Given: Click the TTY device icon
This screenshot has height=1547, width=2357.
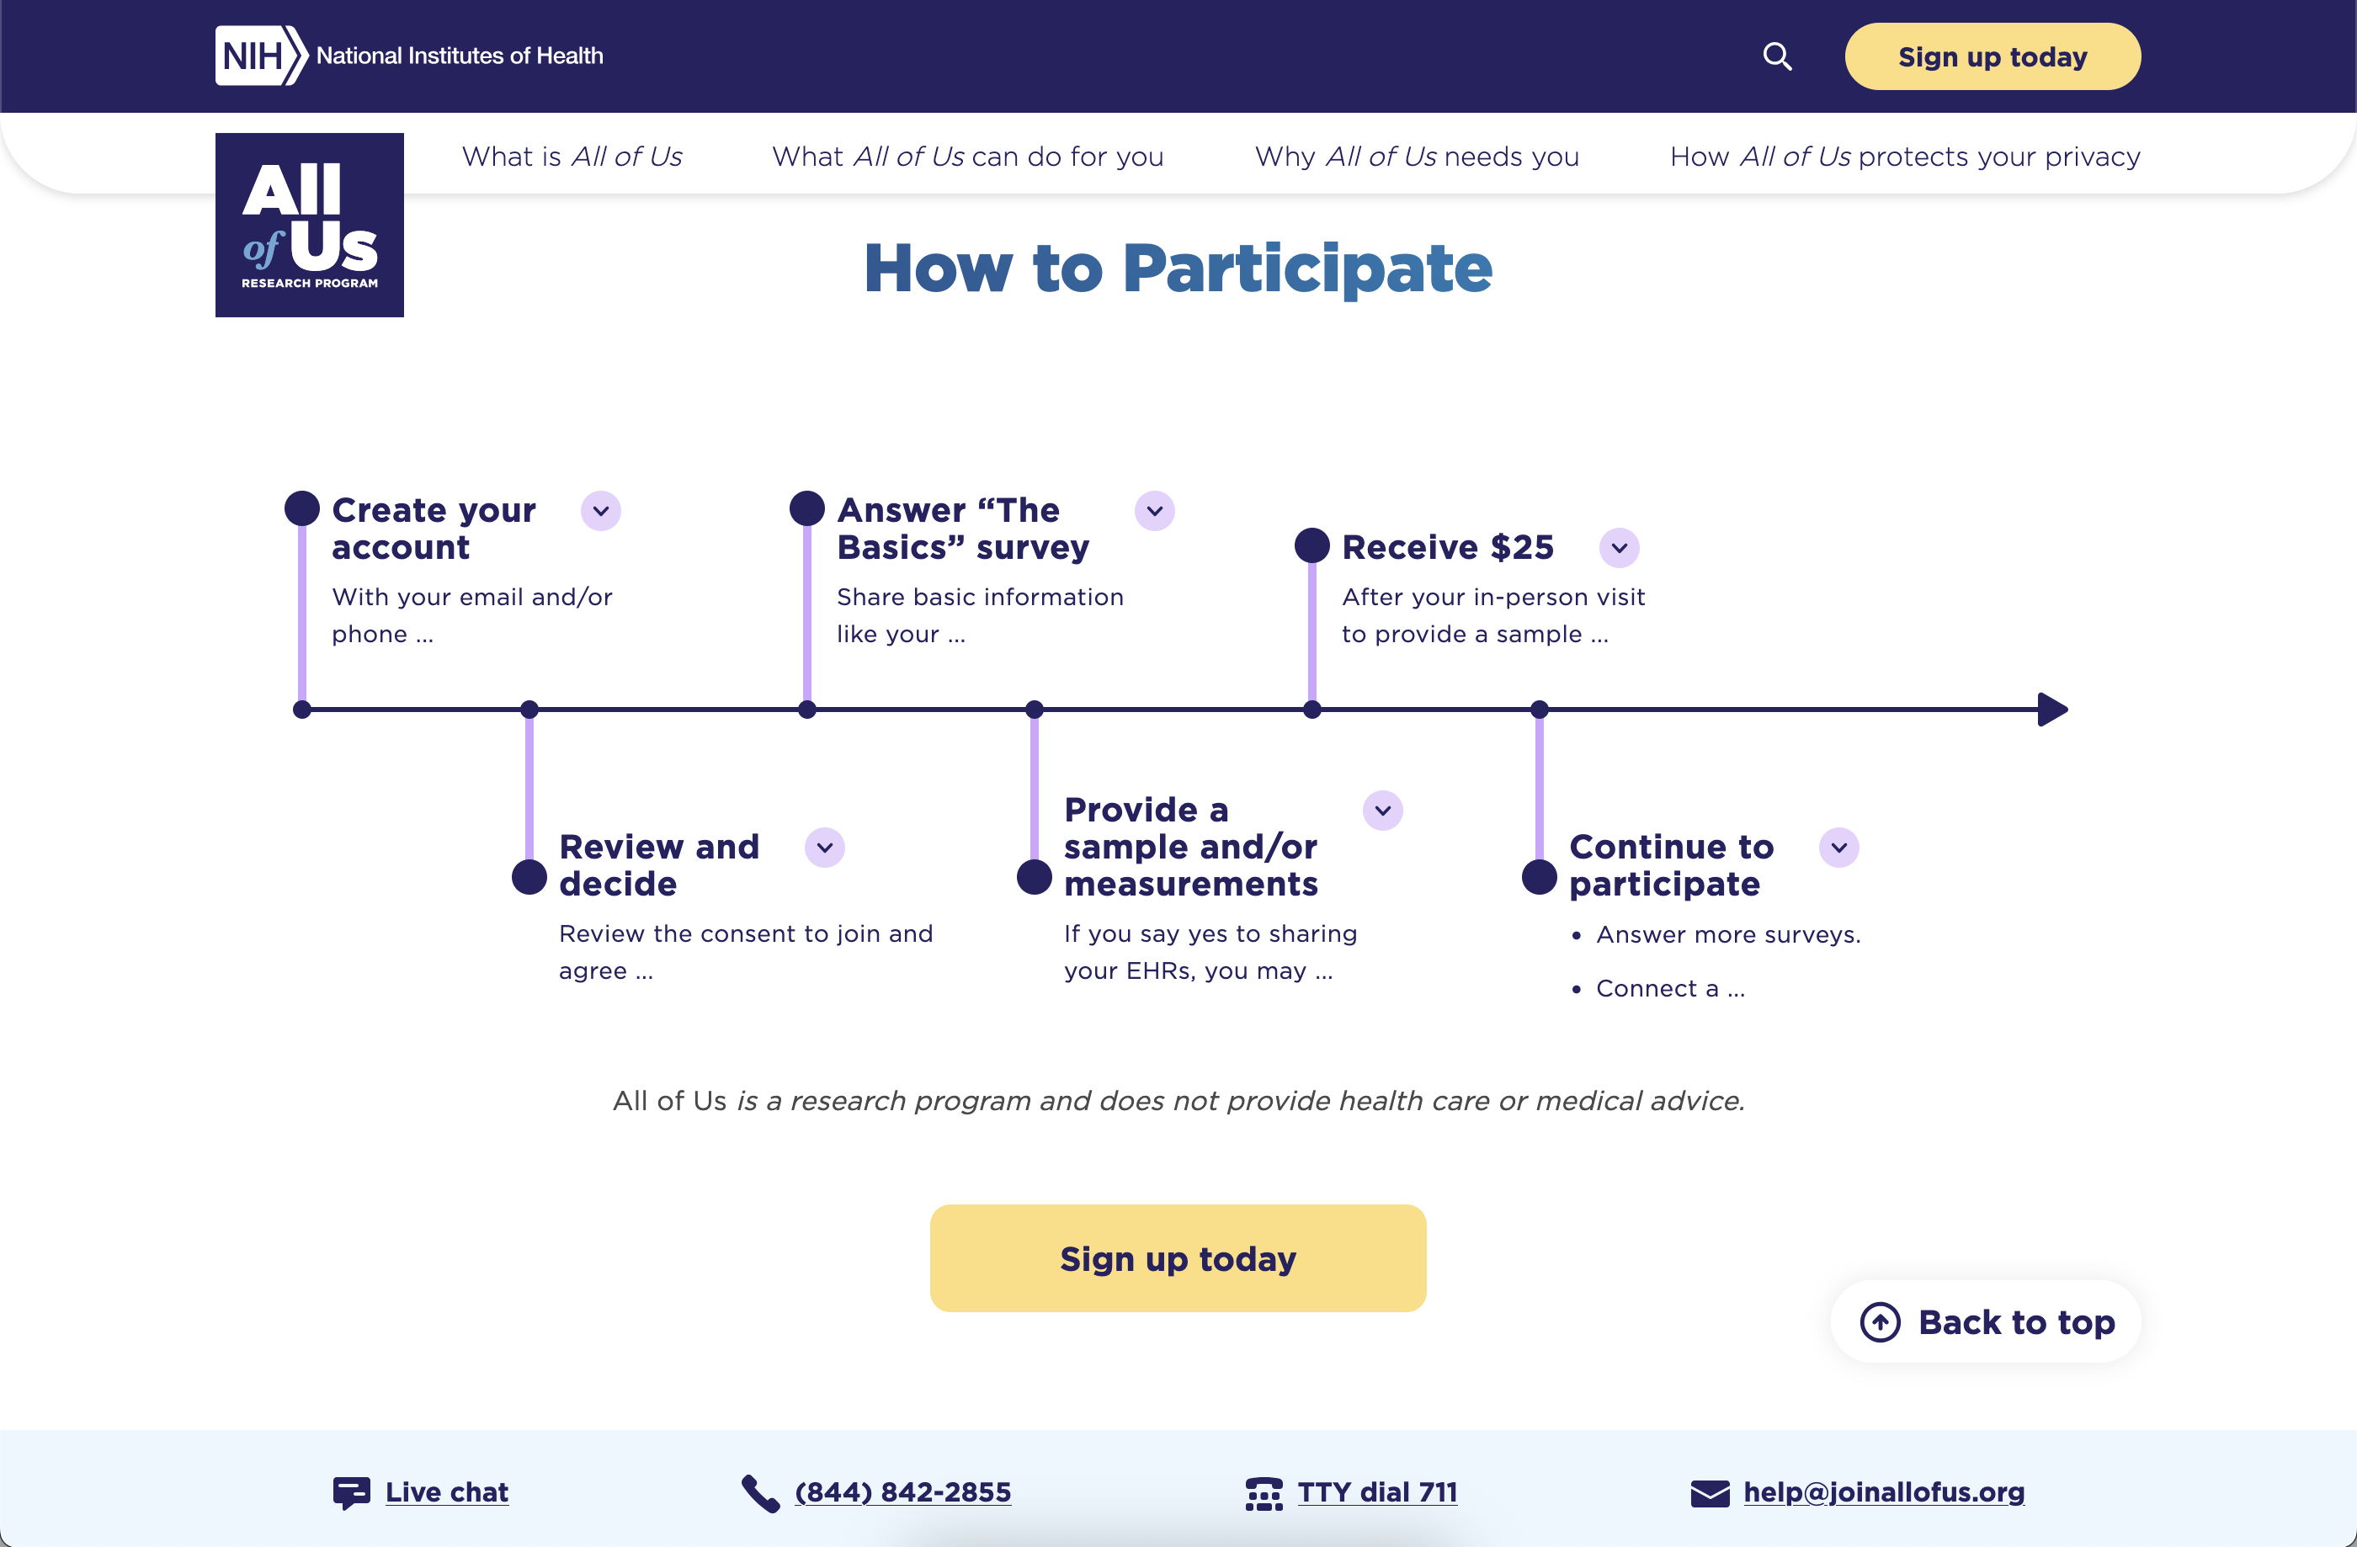Looking at the screenshot, I should coord(1264,1492).
